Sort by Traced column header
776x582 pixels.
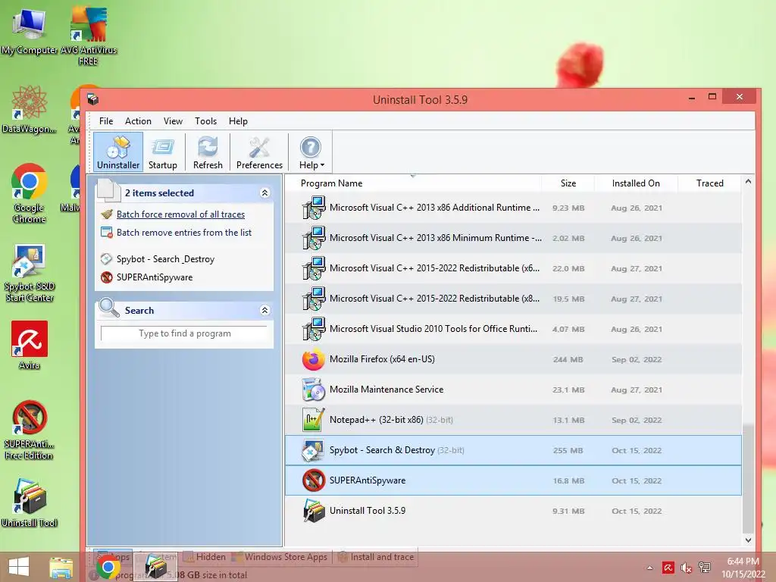709,183
